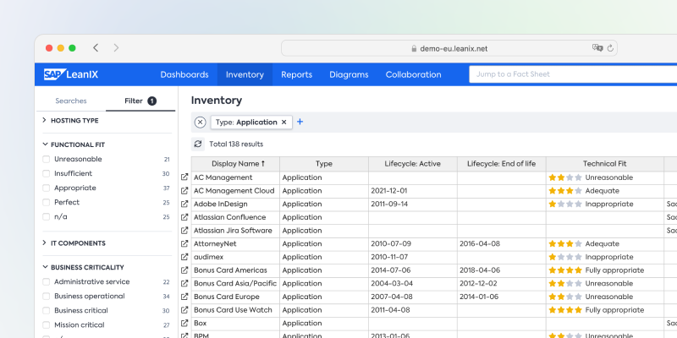Sort by Lifecycle: Active column header
Viewport: 677px width, 338px height.
(x=413, y=164)
